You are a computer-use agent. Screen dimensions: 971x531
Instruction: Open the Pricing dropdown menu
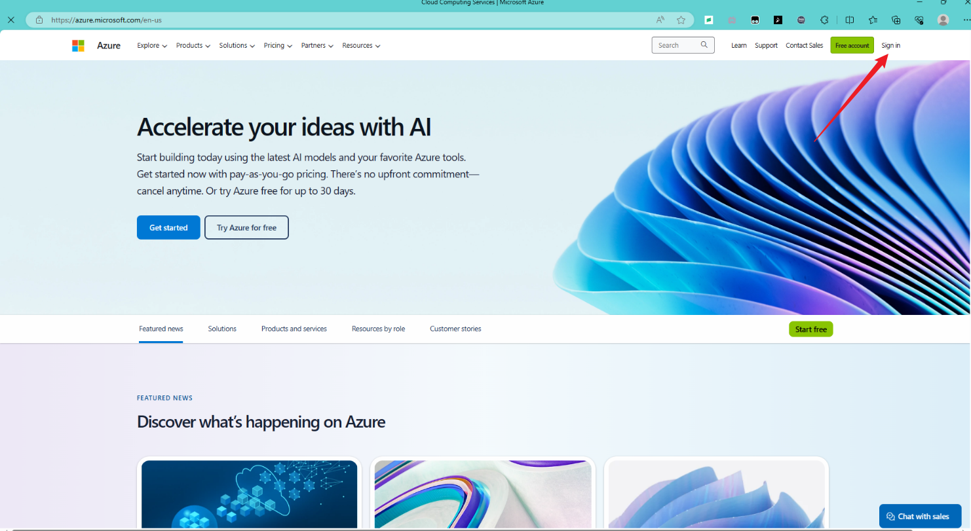click(278, 46)
